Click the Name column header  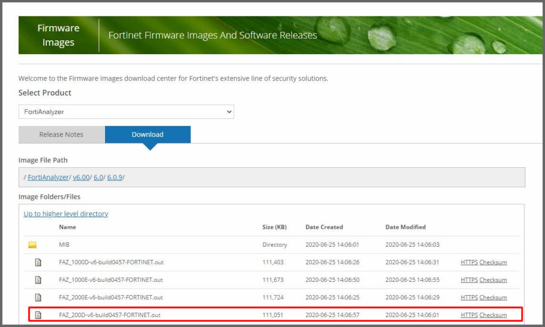coord(68,227)
